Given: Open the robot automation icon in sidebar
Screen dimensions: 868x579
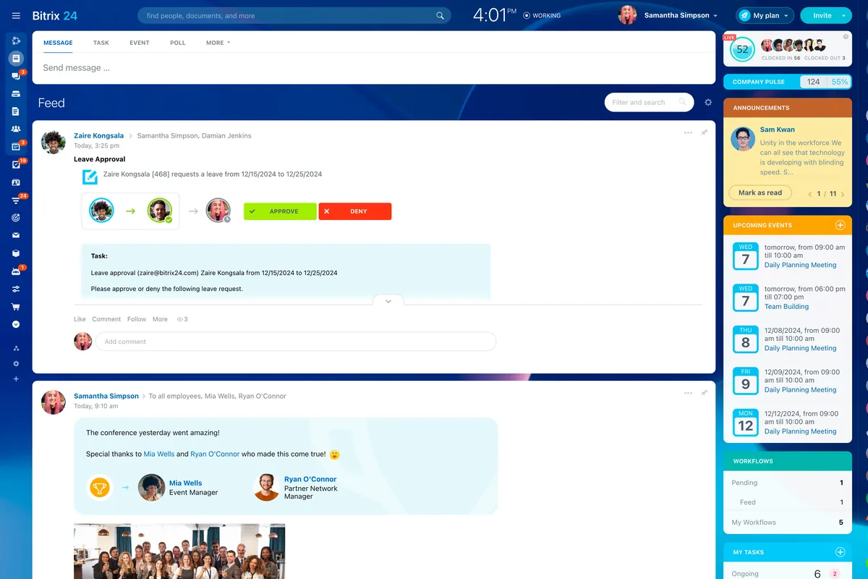Looking at the screenshot, I should click(x=16, y=271).
